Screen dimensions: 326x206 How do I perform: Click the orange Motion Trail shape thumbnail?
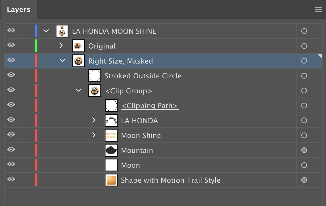(111, 180)
